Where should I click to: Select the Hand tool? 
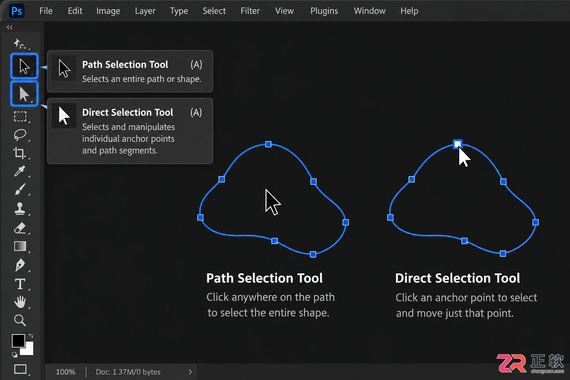tap(20, 302)
